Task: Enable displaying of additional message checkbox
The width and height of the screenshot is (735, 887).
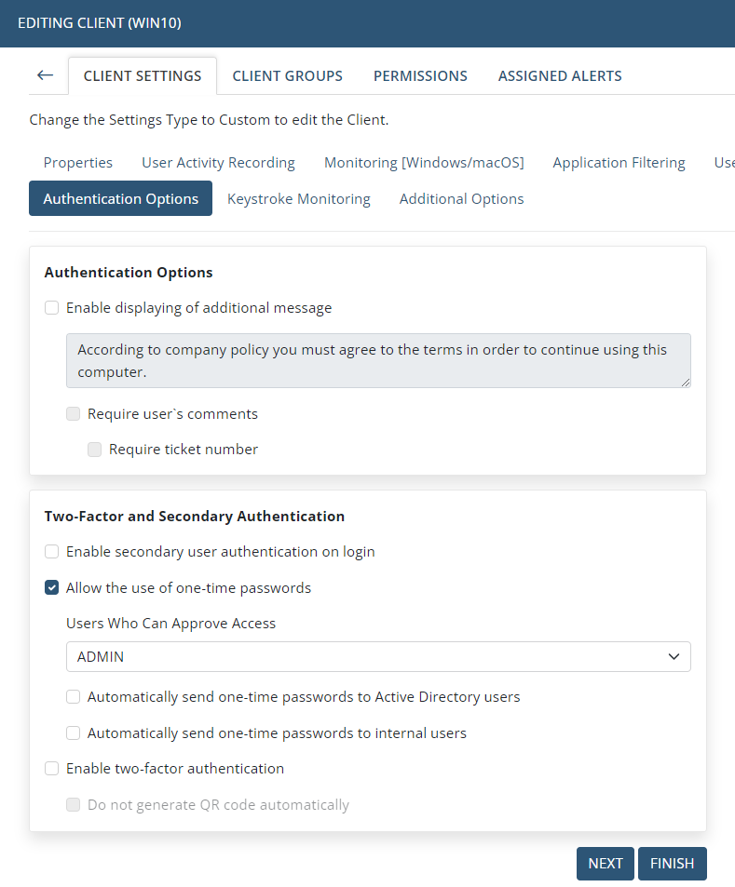Action: (x=52, y=308)
